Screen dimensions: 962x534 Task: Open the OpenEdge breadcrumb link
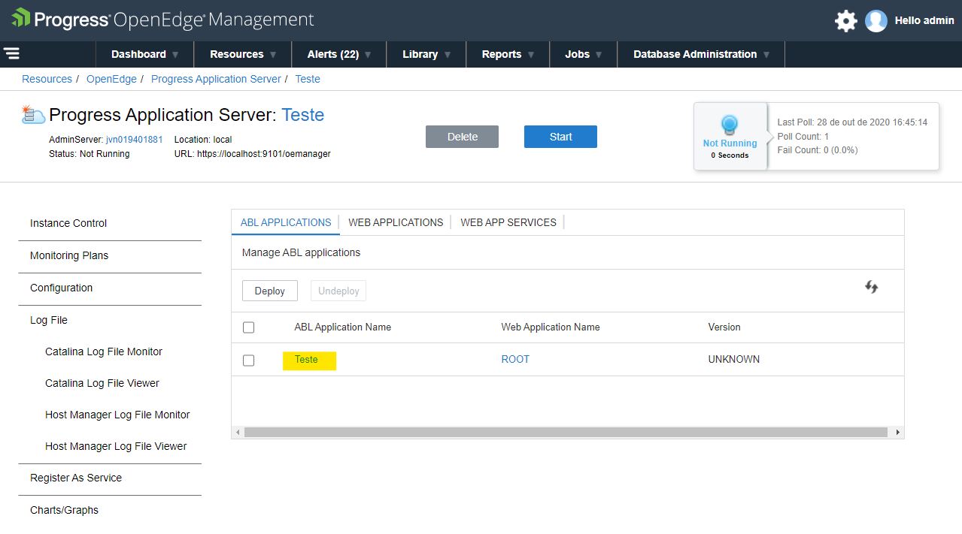tap(111, 79)
